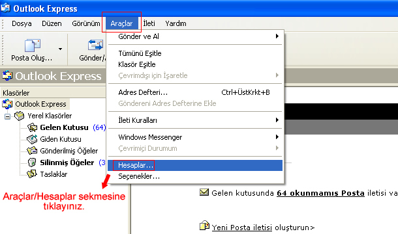The width and height of the screenshot is (398, 234).
Task: Choose Seçenekler... menu entry
Action: tap(195, 176)
